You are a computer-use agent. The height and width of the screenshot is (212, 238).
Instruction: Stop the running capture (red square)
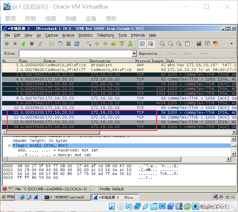pyautogui.click(x=31, y=44)
